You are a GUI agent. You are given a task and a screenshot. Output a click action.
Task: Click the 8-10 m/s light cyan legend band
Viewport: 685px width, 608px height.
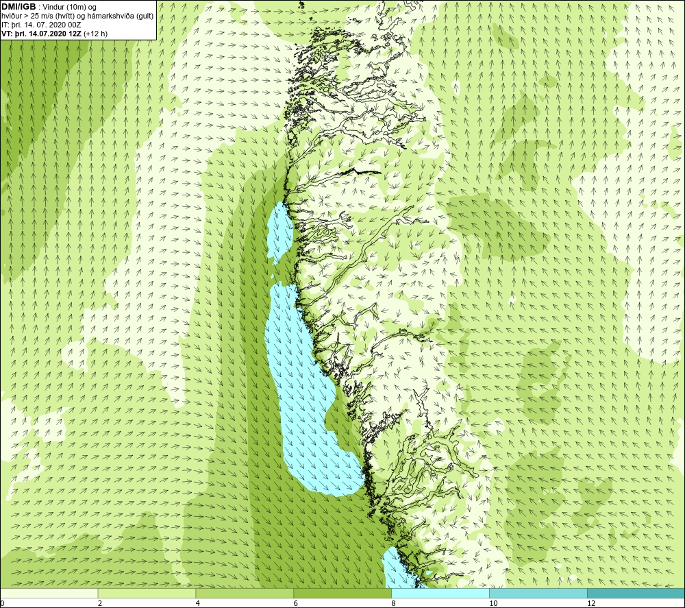440,593
